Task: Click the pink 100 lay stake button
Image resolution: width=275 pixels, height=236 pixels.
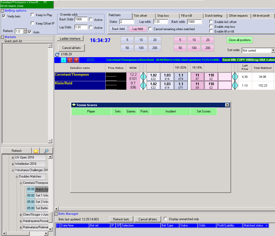Action: tap(194, 48)
